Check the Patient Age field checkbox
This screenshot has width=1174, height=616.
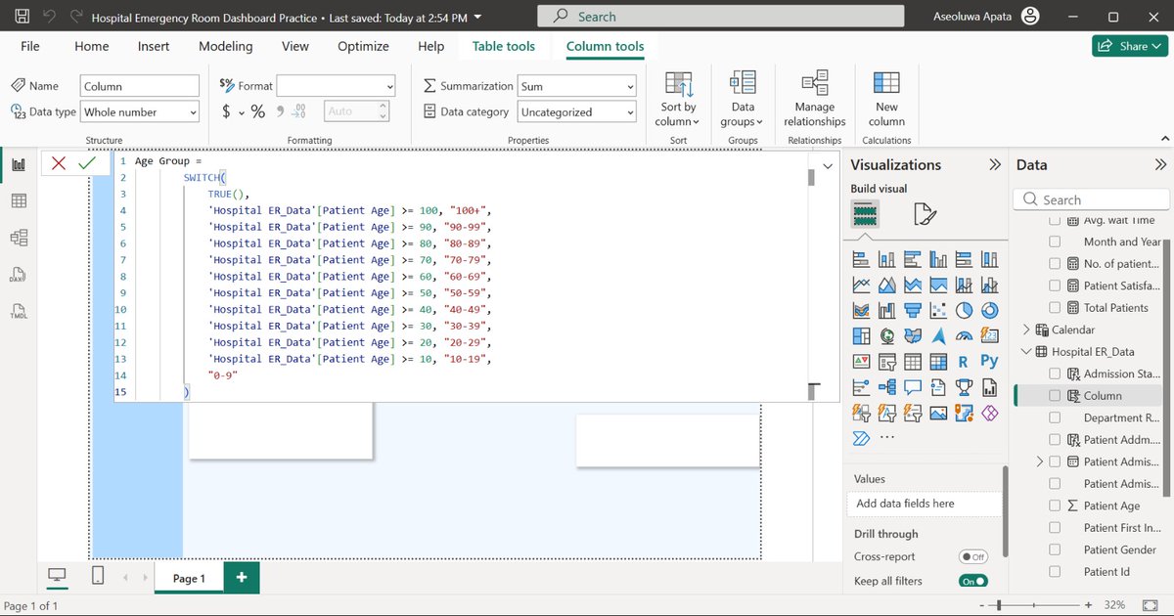(x=1055, y=506)
